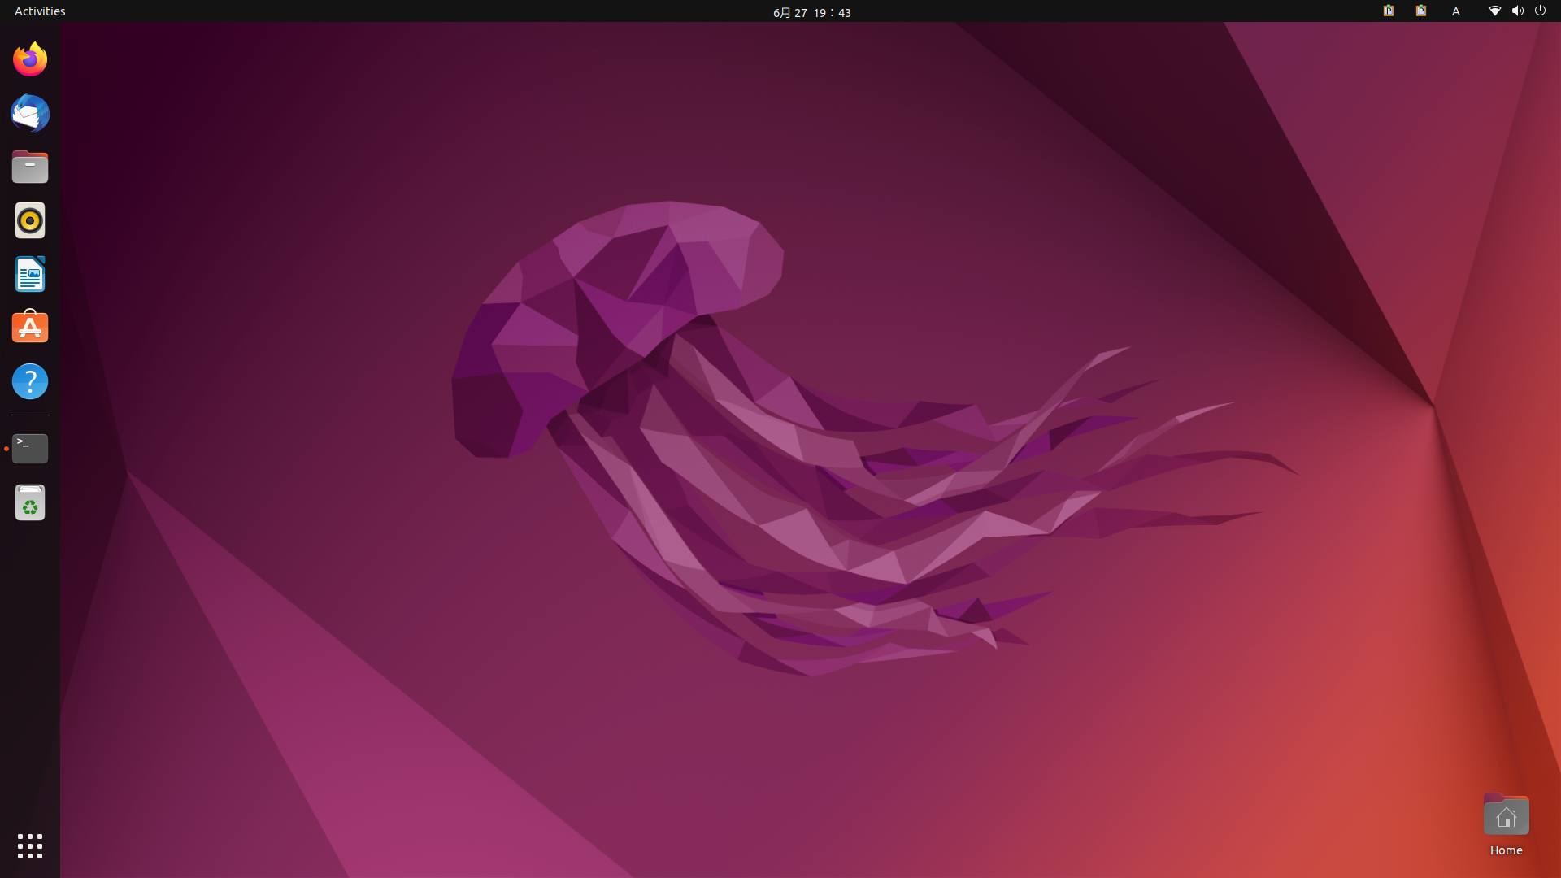
Task: Open the Files manager in dock
Action: coord(30,167)
